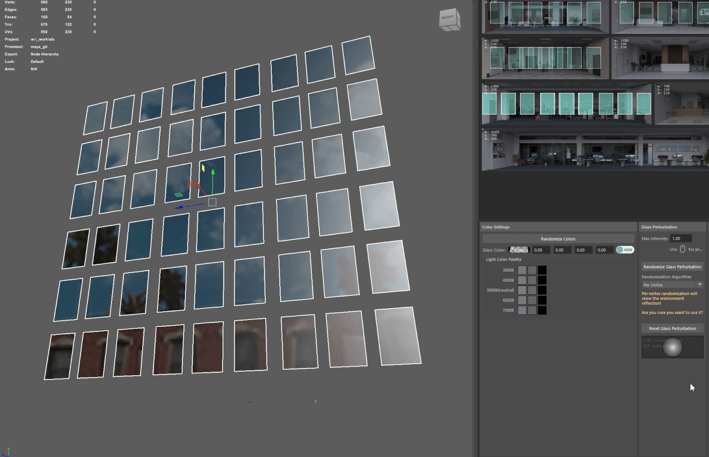
Task: Select the w:1400 office interior thumbnail
Action: pos(567,104)
